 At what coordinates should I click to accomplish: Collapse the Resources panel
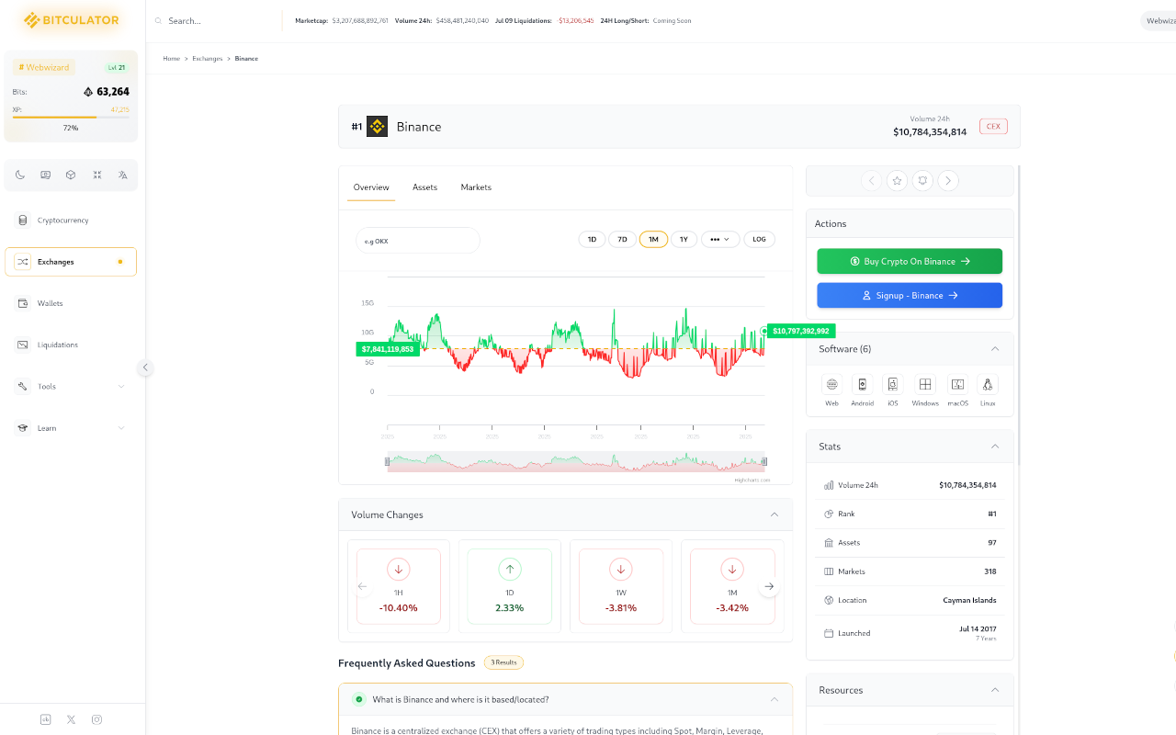pyautogui.click(x=995, y=690)
